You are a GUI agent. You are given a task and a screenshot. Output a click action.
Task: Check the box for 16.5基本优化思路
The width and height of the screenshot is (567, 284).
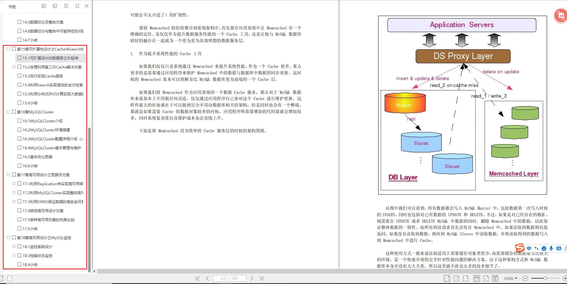point(19,157)
